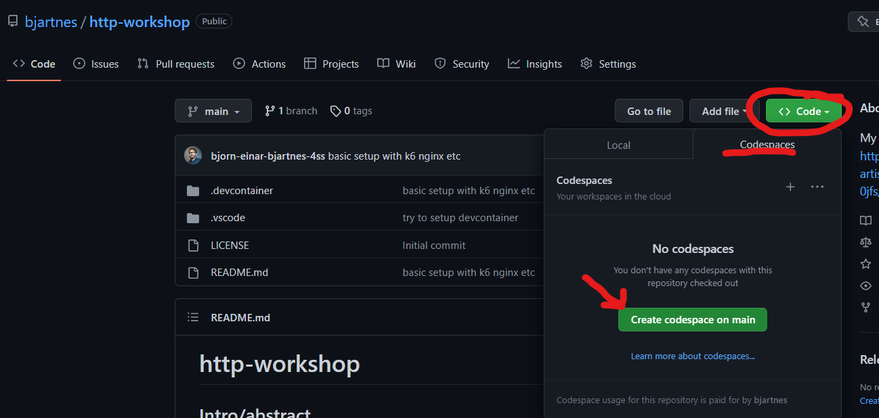
Task: Click the Public visibility badge
Action: pyautogui.click(x=214, y=21)
